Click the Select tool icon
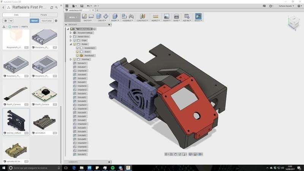Screen dimensions: 304x171 click(198, 16)
